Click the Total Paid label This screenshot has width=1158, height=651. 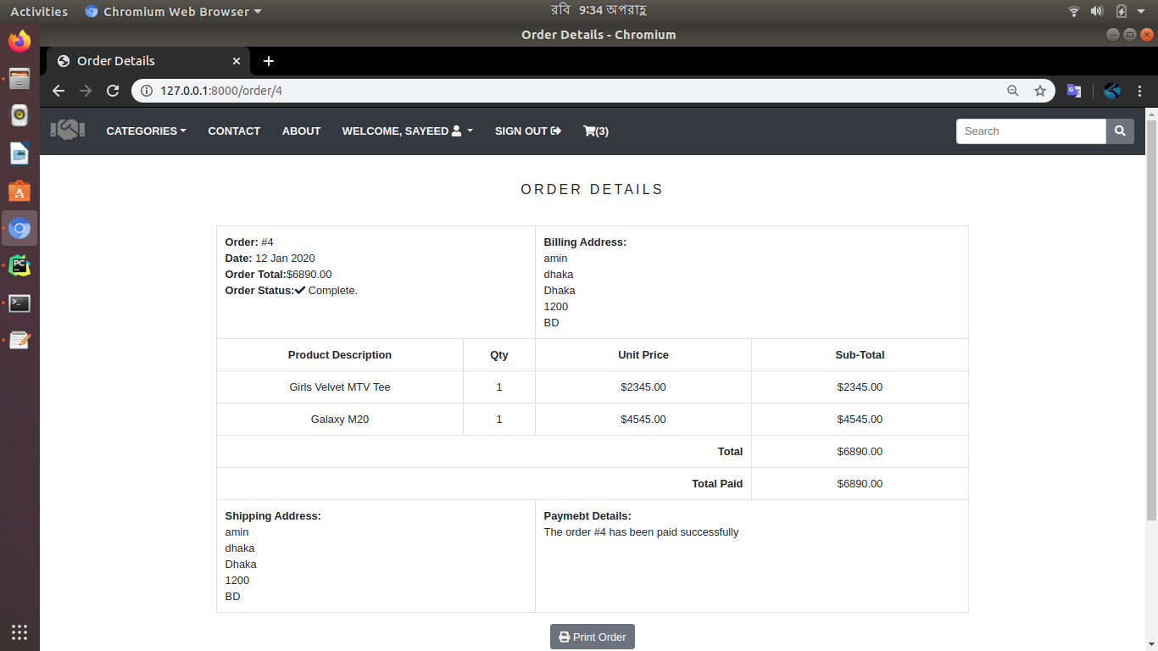[x=717, y=483]
